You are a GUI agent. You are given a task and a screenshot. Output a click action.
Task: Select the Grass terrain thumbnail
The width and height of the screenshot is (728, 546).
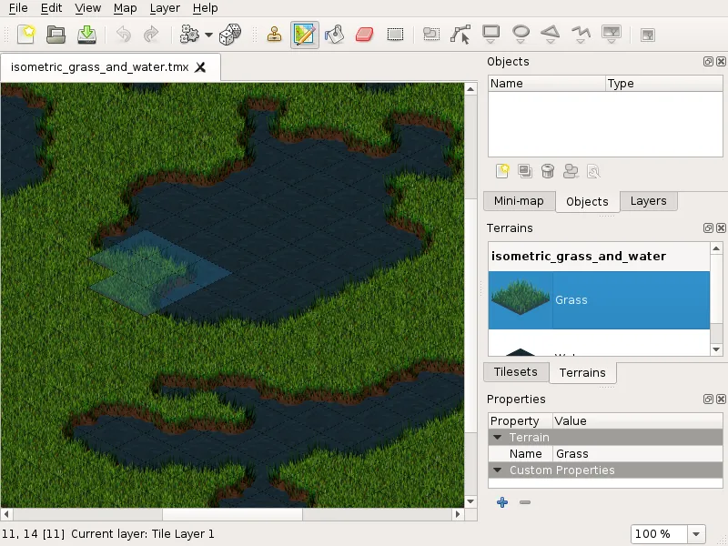tap(520, 299)
